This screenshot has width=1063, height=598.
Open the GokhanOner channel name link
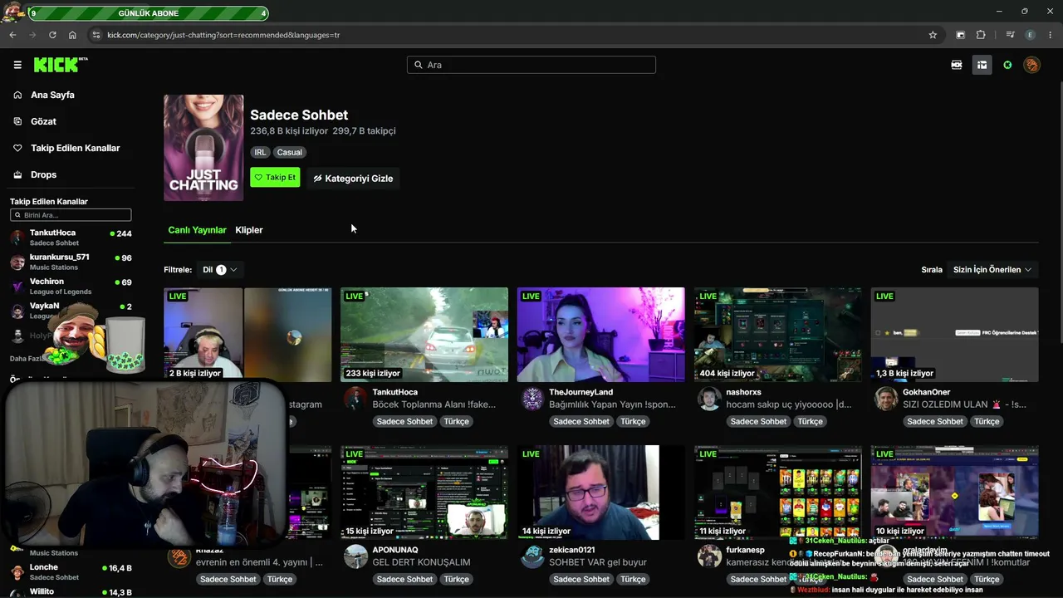pos(927,392)
